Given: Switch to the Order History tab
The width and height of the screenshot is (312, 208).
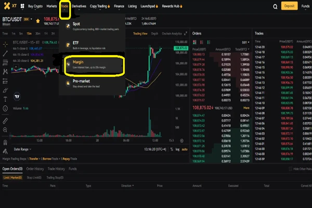Looking at the screenshot, I should pyautogui.click(x=35, y=169).
